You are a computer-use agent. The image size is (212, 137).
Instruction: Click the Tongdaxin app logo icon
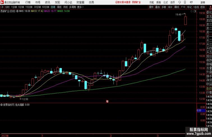[2, 2]
